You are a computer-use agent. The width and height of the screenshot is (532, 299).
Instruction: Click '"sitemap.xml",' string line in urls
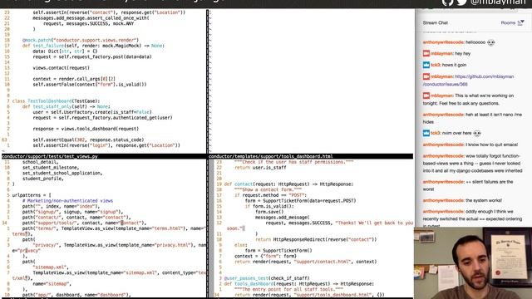pyautogui.click(x=51, y=267)
